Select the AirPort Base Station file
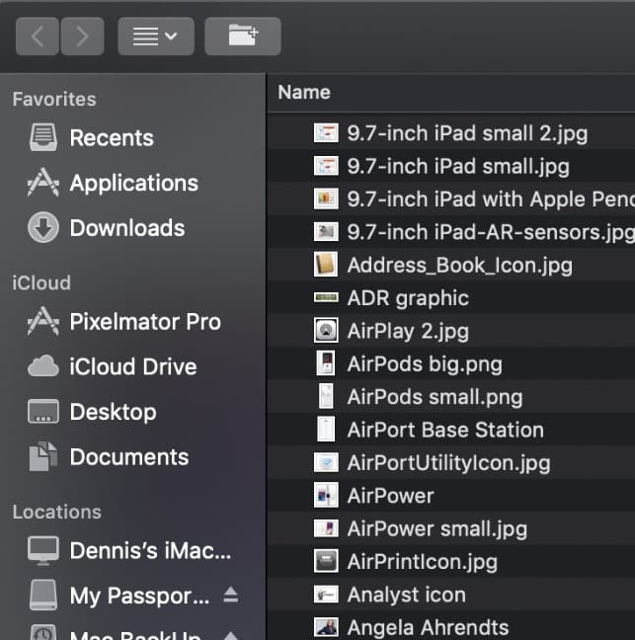This screenshot has height=640, width=635. (444, 430)
